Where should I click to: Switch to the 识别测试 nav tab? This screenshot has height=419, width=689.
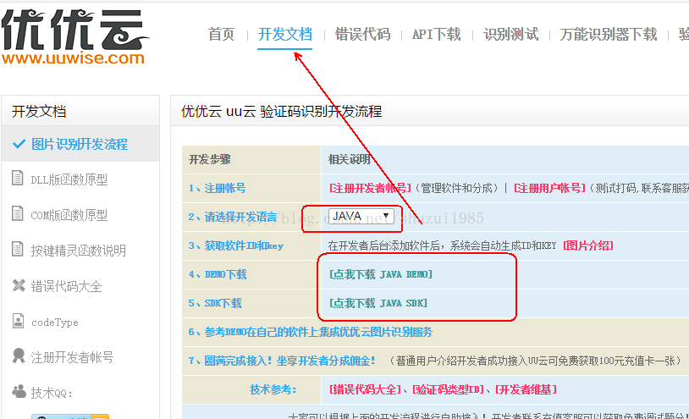pos(510,34)
